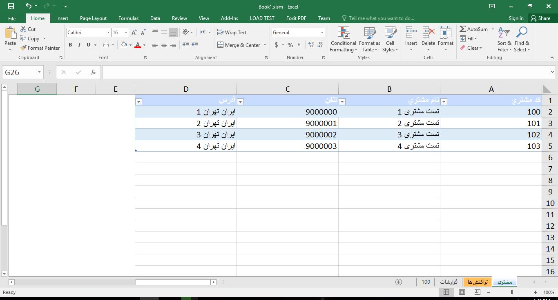Click the Fill button in Editing group
558x300 pixels.
pyautogui.click(x=469, y=39)
